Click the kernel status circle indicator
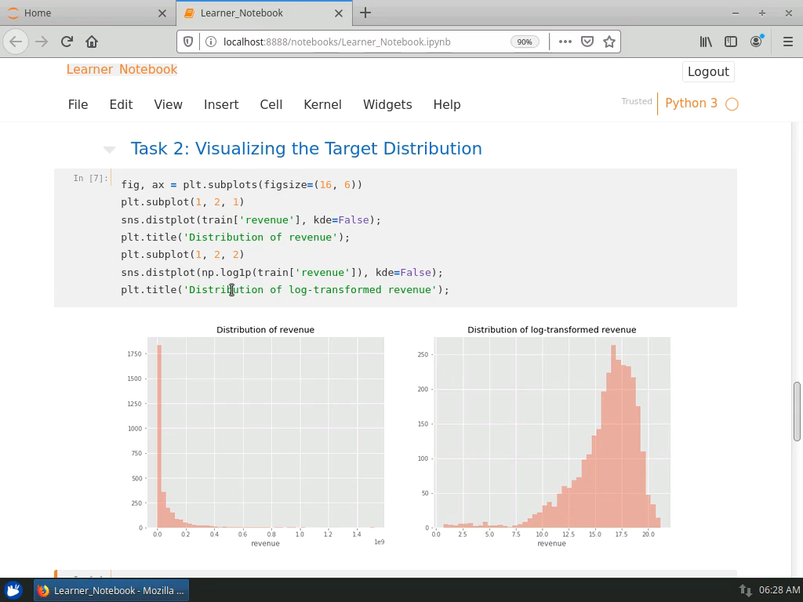The image size is (803, 602). [x=732, y=104]
